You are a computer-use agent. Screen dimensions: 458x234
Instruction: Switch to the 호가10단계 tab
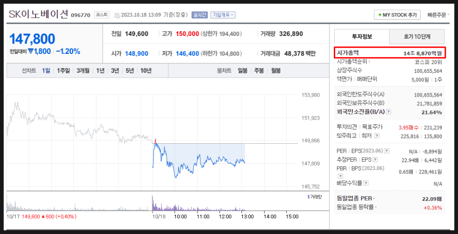tap(417, 36)
